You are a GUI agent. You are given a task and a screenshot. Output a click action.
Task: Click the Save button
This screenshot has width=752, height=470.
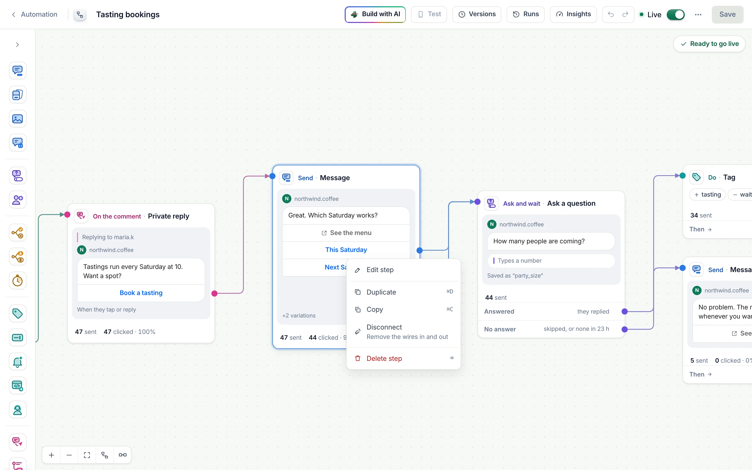[727, 15]
